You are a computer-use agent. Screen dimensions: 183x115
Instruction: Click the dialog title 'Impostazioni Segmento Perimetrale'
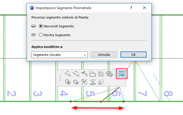[x=63, y=8]
